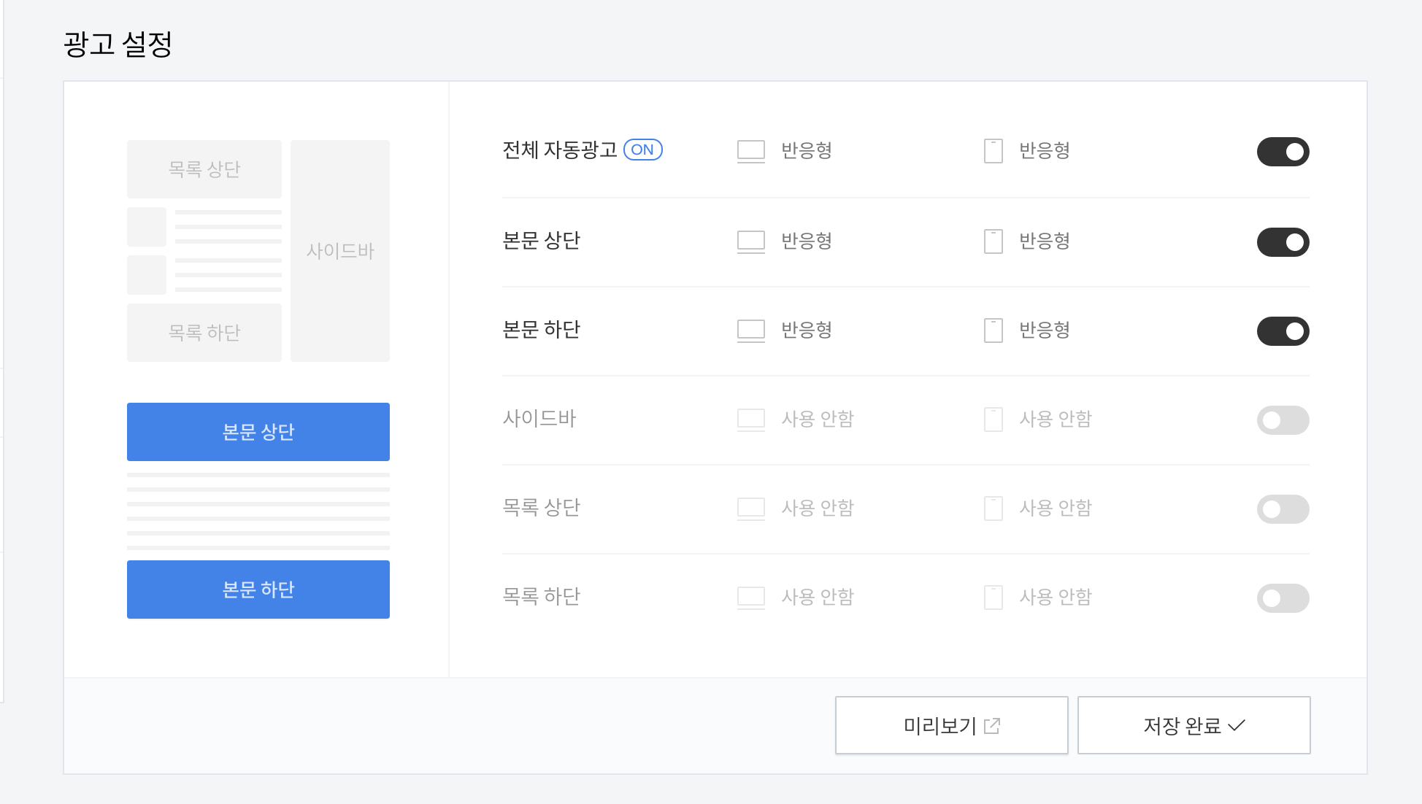This screenshot has height=804, width=1422.
Task: Select the blue 본문 상단 layout block
Action: coord(258,432)
